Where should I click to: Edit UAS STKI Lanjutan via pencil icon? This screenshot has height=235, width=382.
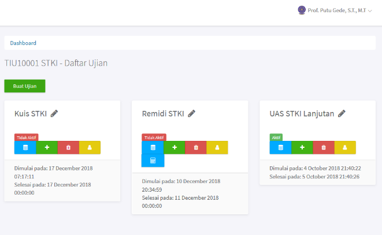click(342, 114)
